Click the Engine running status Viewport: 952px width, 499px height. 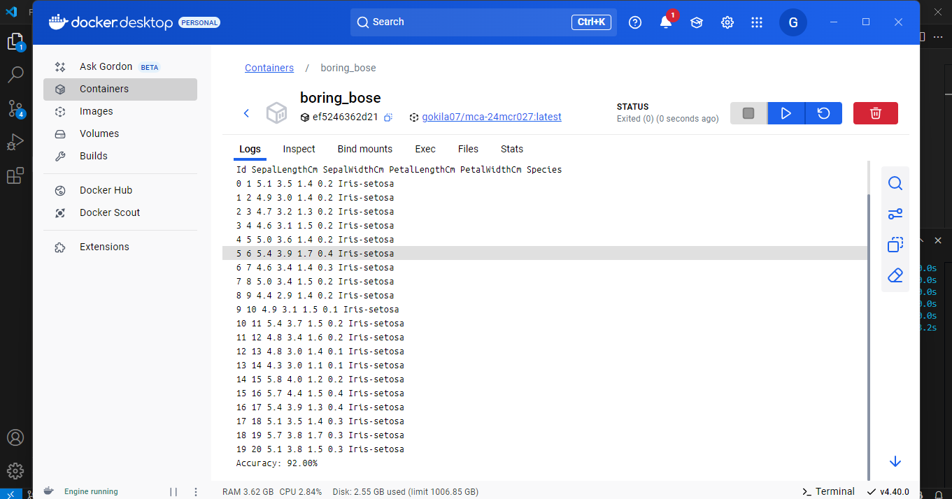(x=91, y=491)
